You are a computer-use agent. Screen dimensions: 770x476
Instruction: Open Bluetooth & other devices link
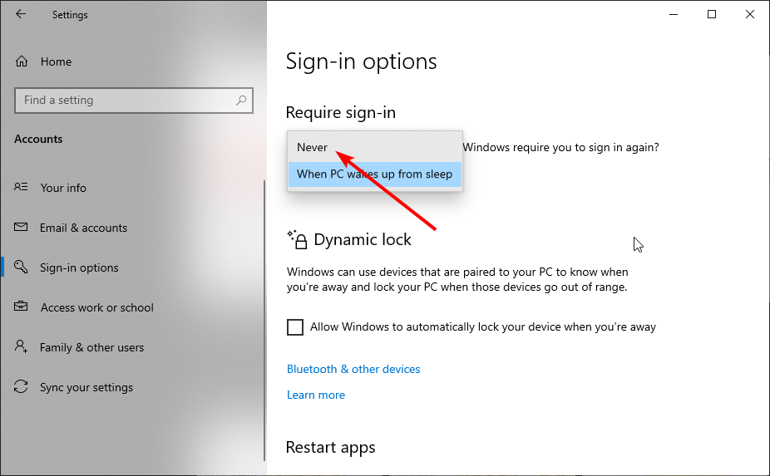pos(353,369)
